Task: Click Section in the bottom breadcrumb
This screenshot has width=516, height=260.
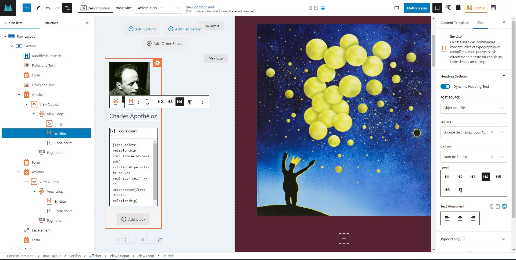Action: tap(75, 256)
